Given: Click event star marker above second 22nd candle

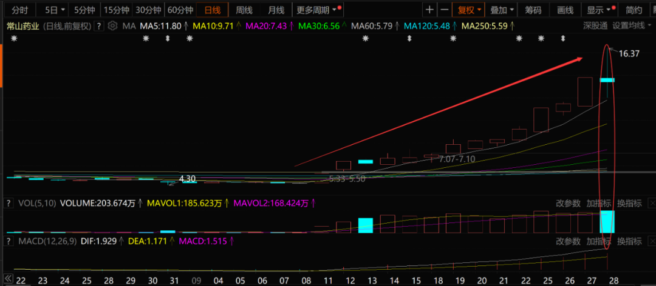Looking at the screenshot, I should [519, 39].
